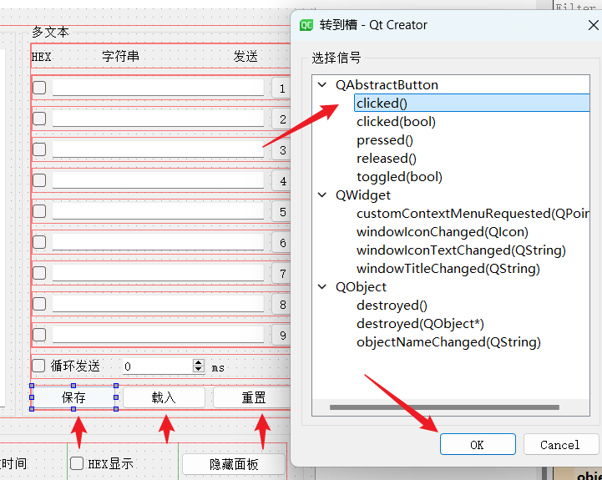Click send button 6
The width and height of the screenshot is (602, 480).
click(x=282, y=243)
